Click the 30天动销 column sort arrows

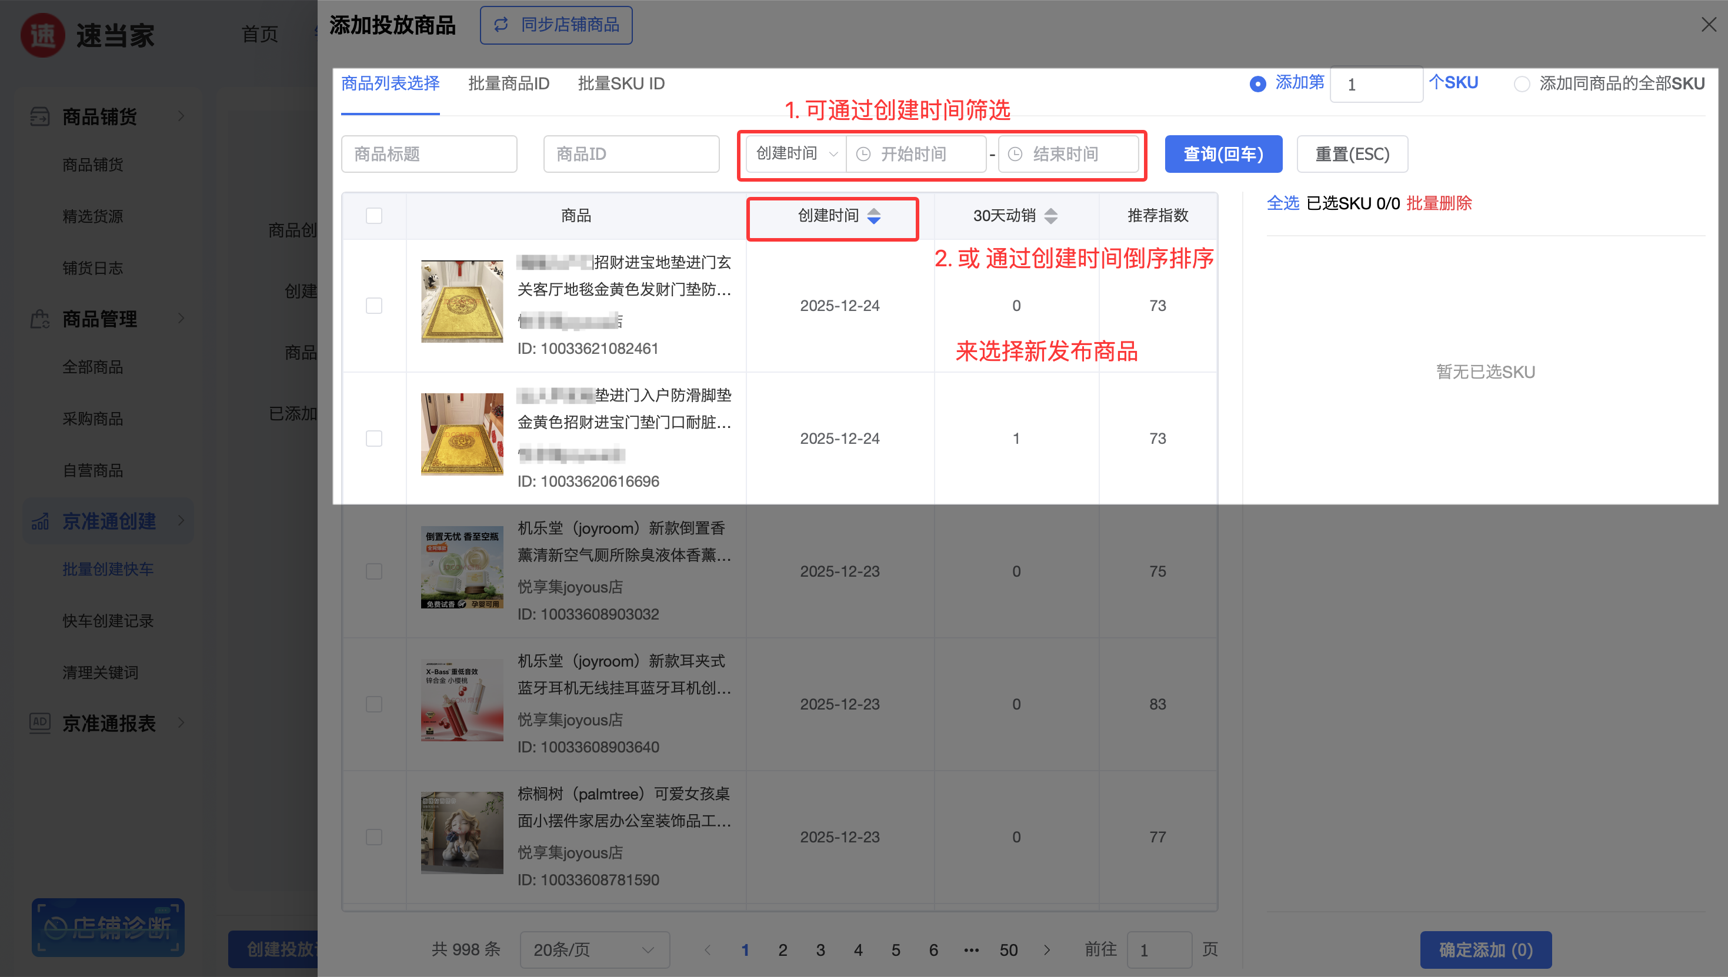1050,215
